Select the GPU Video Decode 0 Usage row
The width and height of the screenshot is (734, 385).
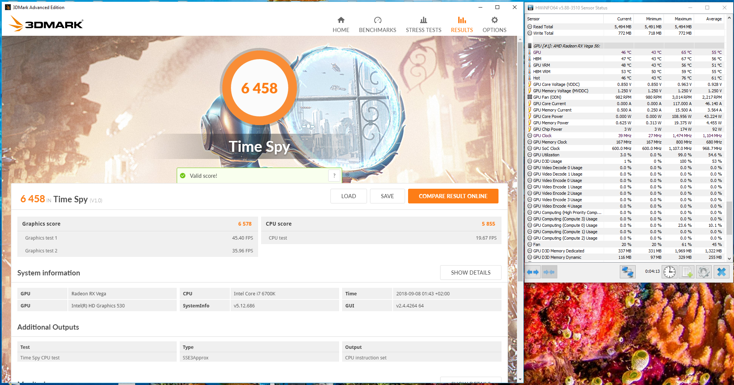[625, 168]
